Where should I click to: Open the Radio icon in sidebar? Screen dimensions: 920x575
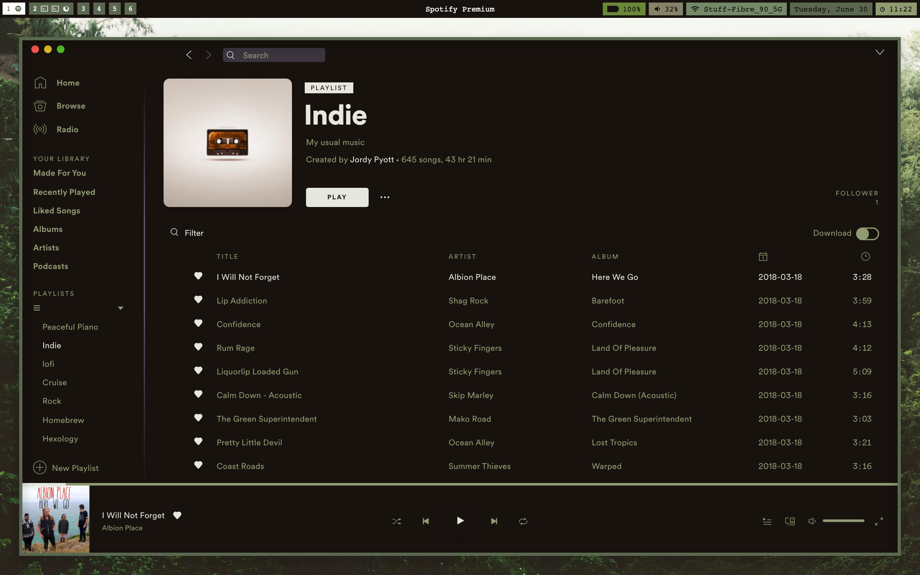(x=40, y=129)
